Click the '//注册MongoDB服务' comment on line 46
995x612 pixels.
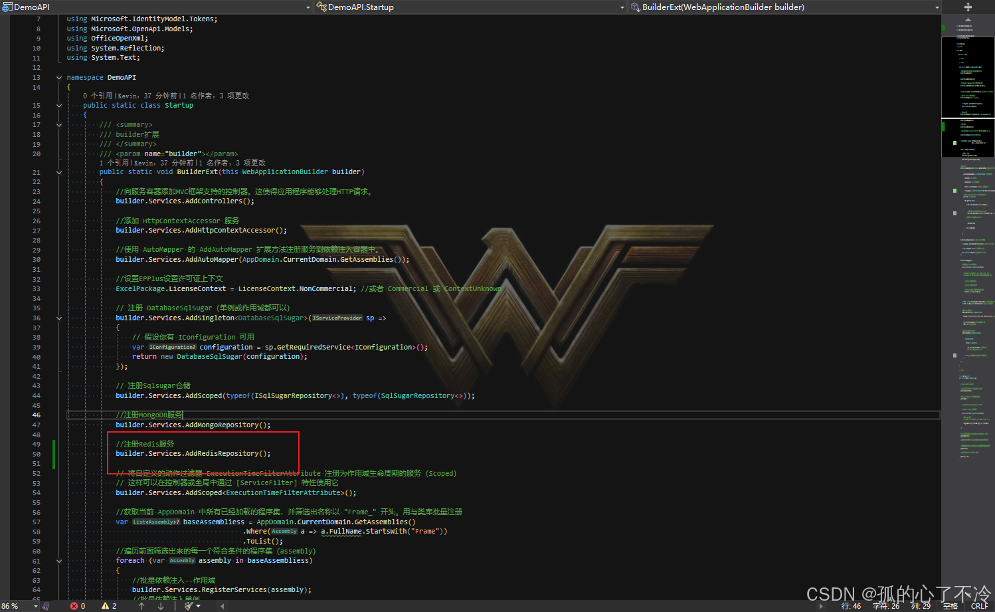[149, 415]
